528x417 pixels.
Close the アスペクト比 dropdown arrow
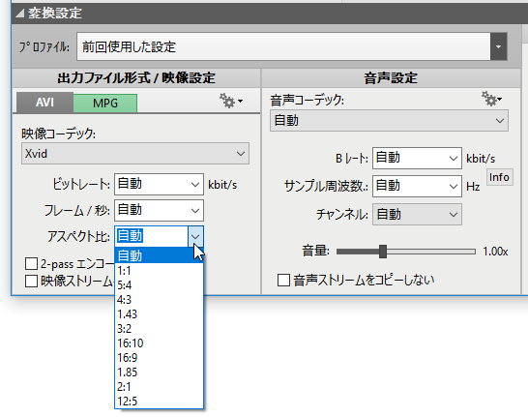pos(195,236)
